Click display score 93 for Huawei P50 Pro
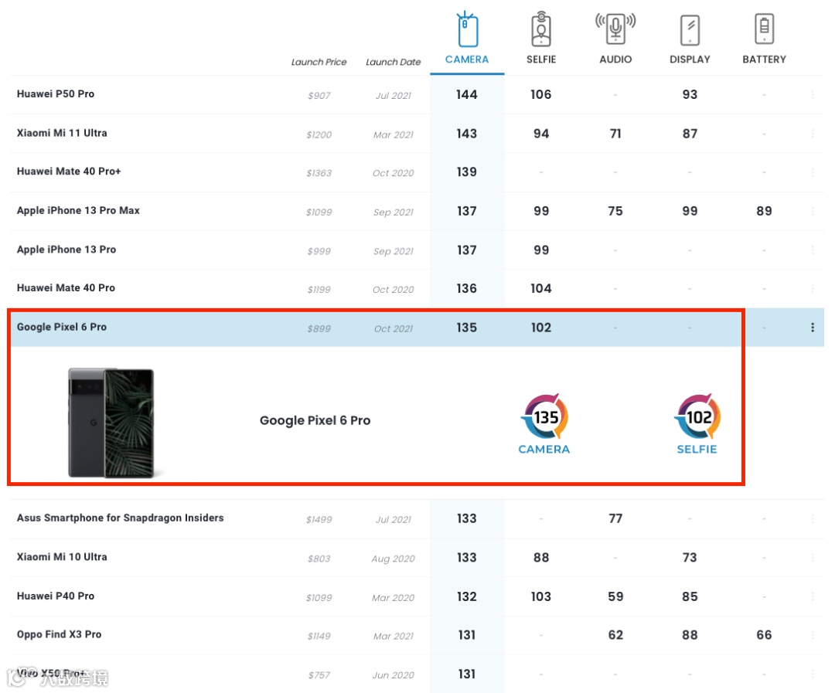This screenshot has height=693, width=835. tap(690, 95)
